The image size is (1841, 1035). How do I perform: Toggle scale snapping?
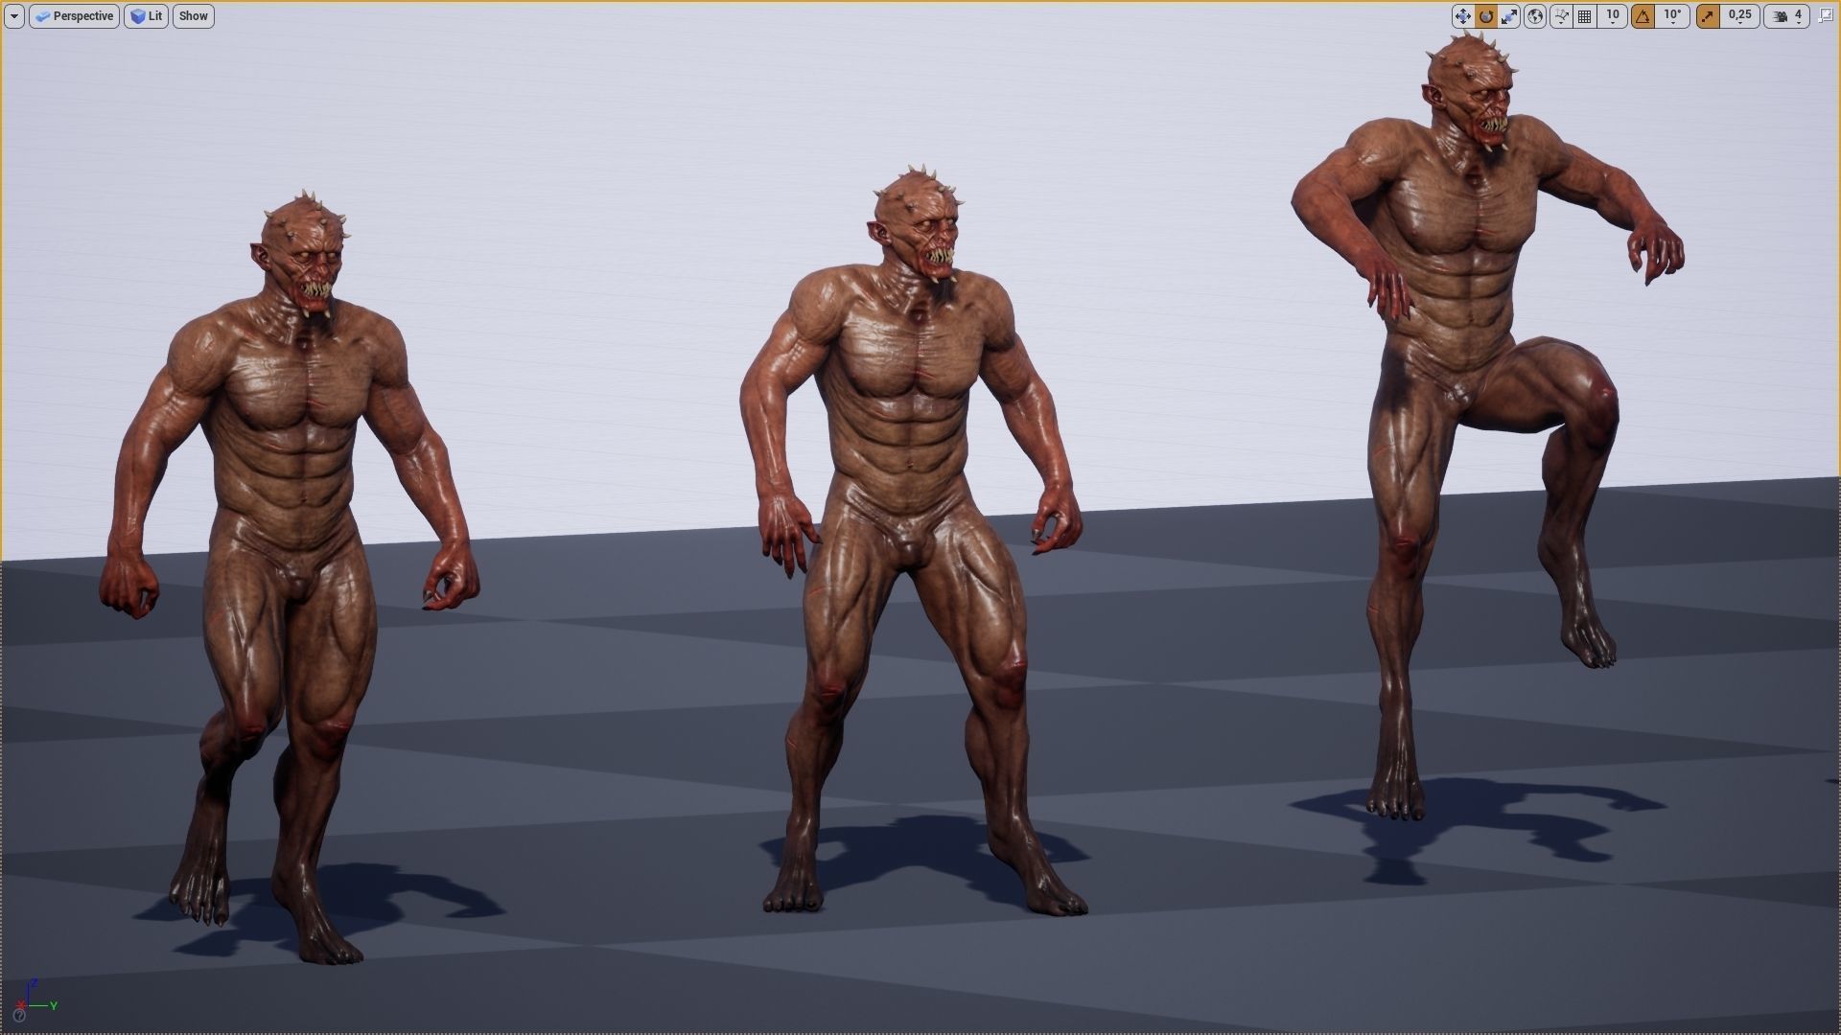coord(1708,16)
